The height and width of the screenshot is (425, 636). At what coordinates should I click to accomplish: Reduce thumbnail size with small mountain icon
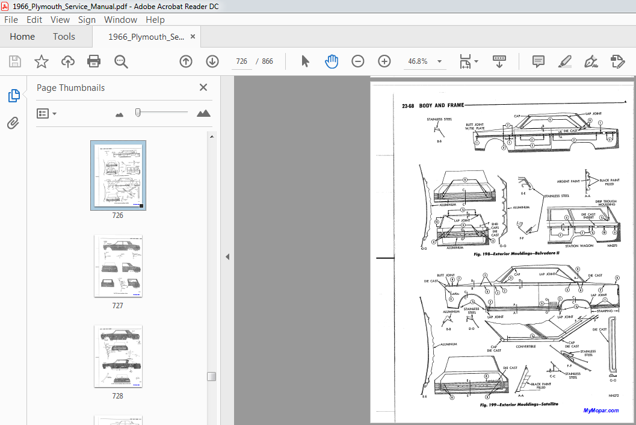point(119,115)
